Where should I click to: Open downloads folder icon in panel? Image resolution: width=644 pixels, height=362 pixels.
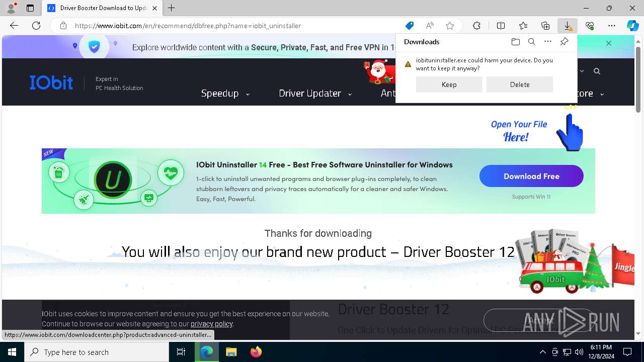[515, 42]
